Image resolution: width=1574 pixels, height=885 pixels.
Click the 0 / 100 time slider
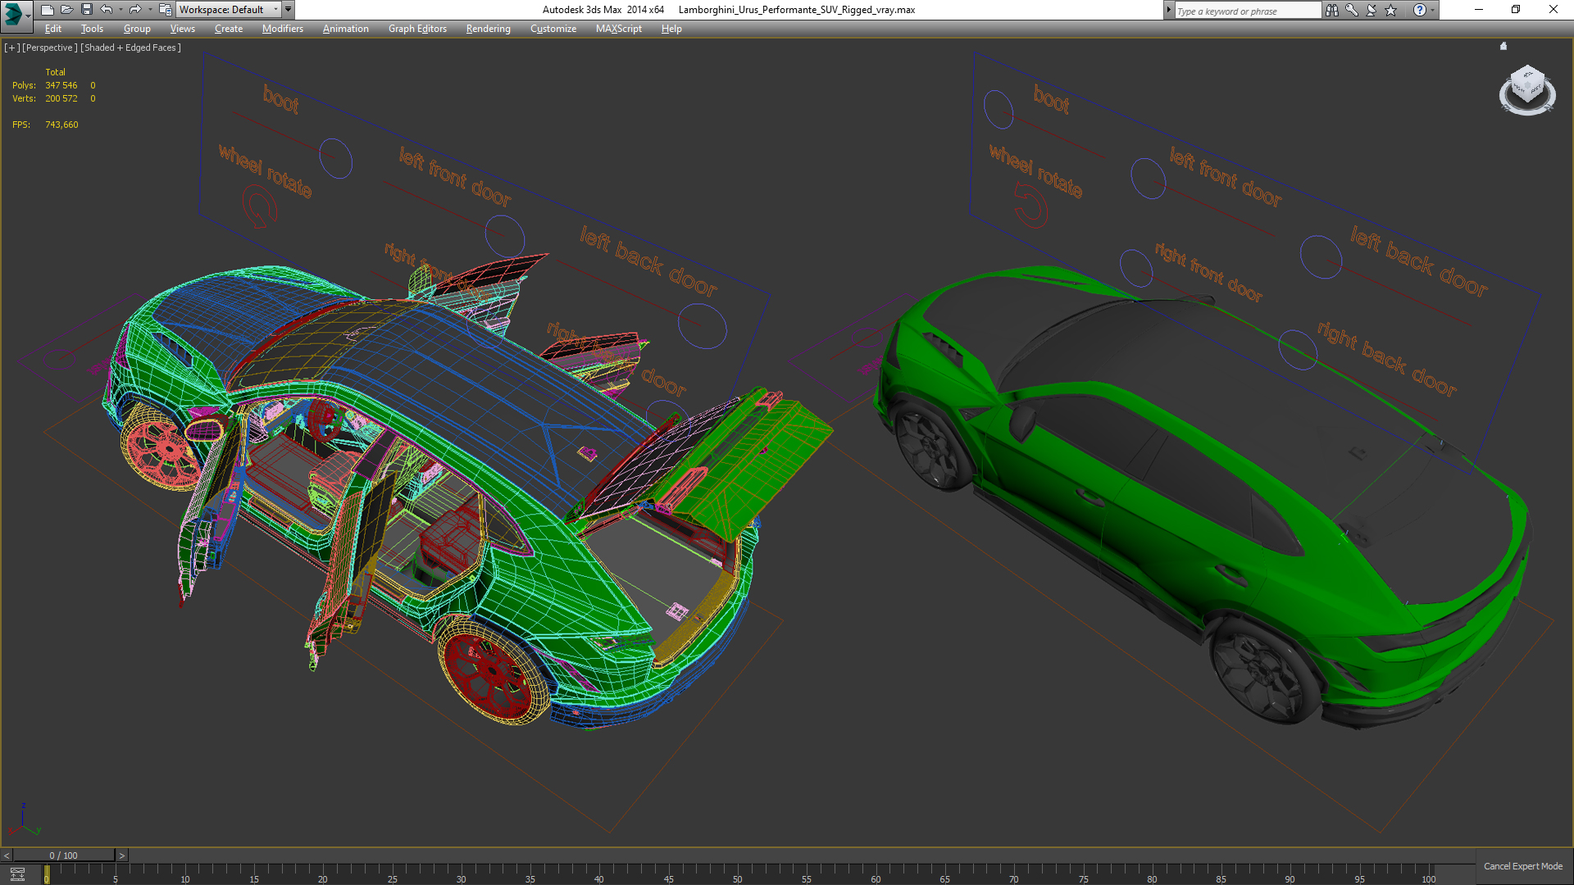(64, 855)
